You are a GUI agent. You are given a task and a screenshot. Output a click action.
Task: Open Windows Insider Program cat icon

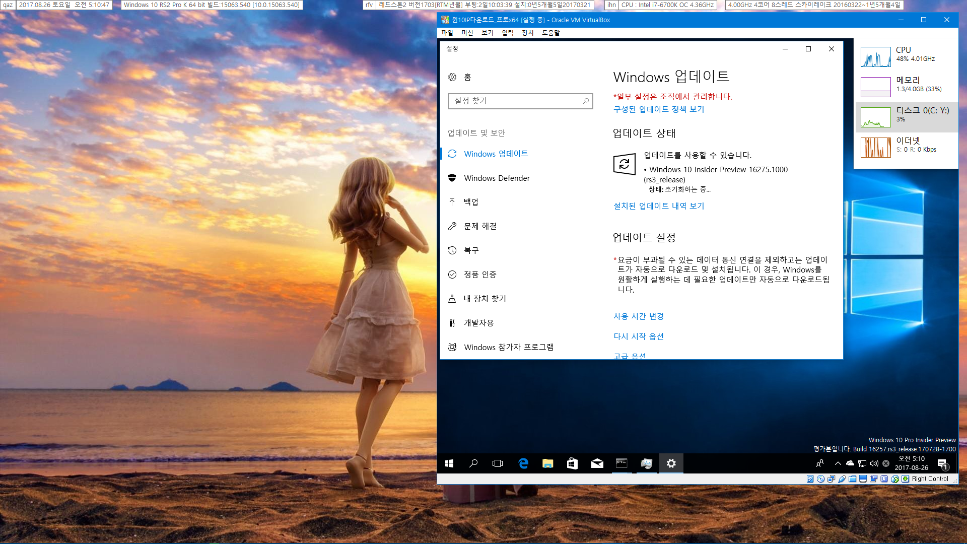tap(452, 347)
